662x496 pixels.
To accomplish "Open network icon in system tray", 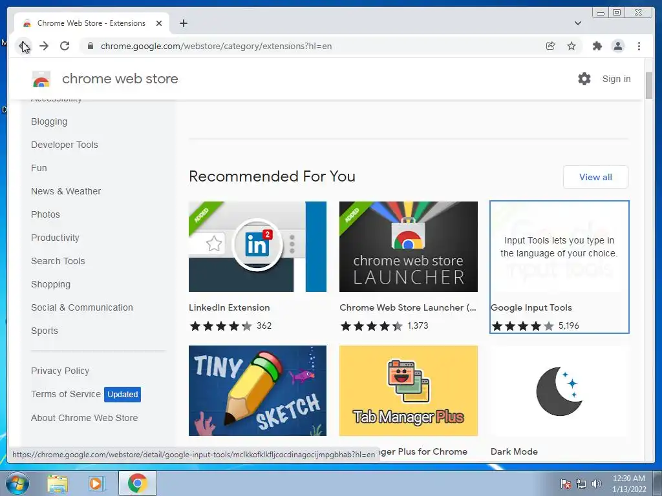I will pos(581,484).
